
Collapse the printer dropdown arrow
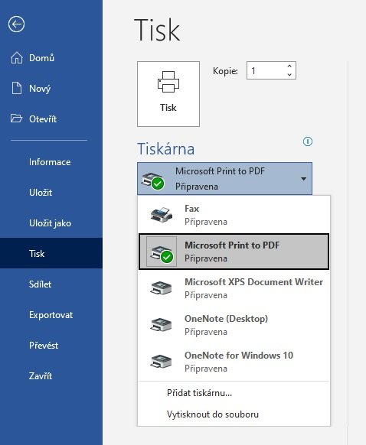(x=303, y=179)
